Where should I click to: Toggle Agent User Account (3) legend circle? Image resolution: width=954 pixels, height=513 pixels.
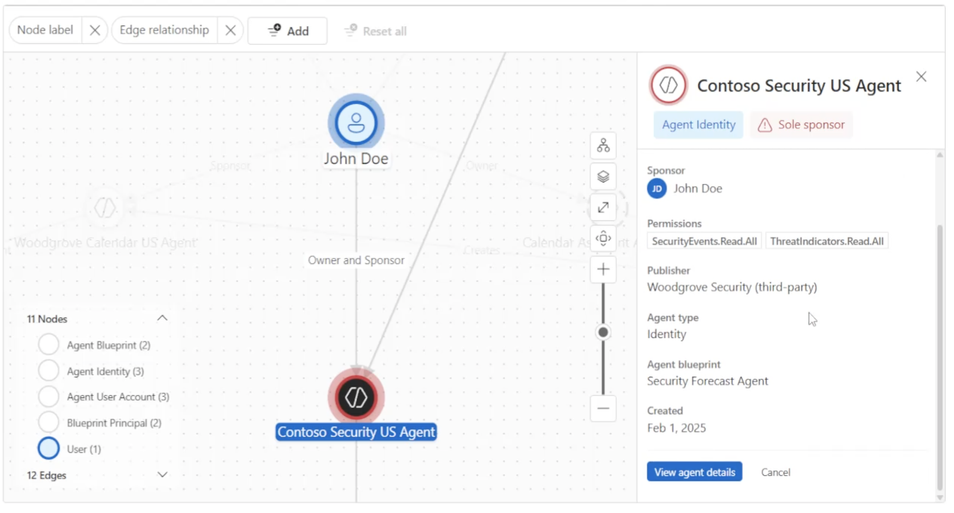click(x=48, y=396)
